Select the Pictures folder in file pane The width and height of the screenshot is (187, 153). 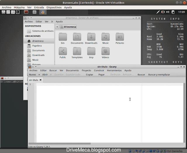tap(120, 38)
